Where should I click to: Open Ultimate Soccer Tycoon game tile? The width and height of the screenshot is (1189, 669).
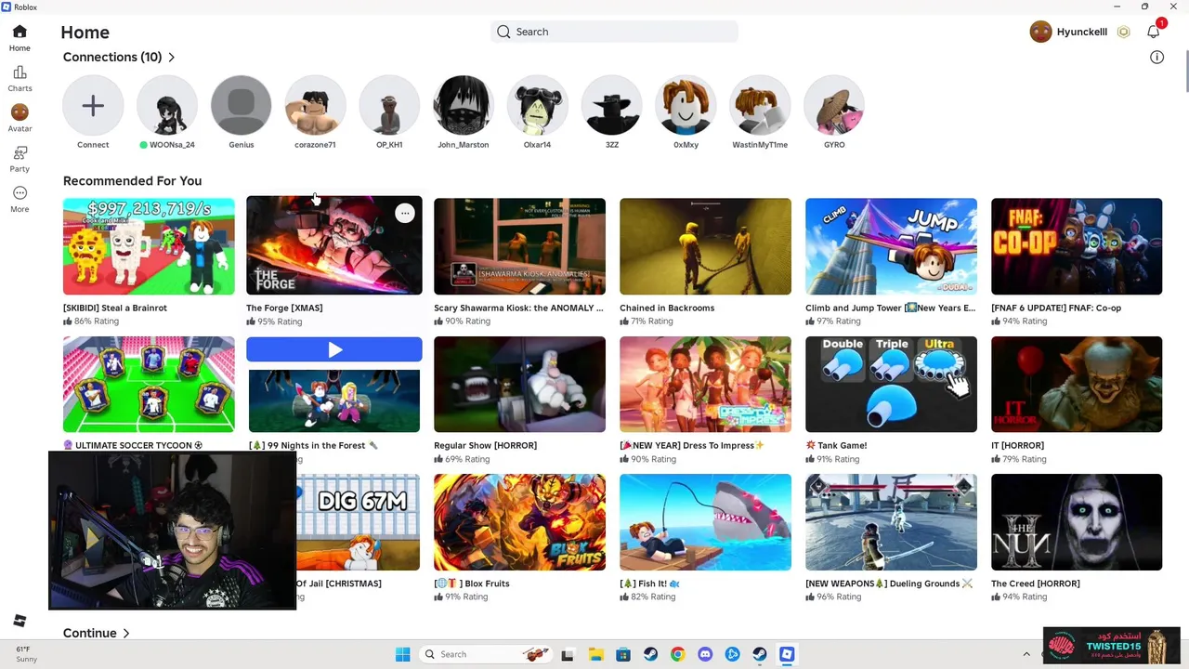click(149, 385)
